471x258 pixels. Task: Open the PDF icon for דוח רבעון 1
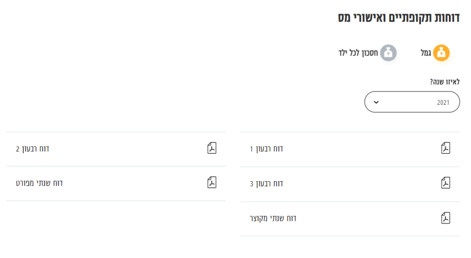coord(445,148)
